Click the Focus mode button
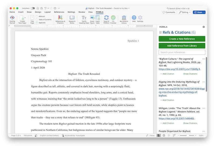This screenshot has height=148, width=215. pyautogui.click(x=150, y=135)
